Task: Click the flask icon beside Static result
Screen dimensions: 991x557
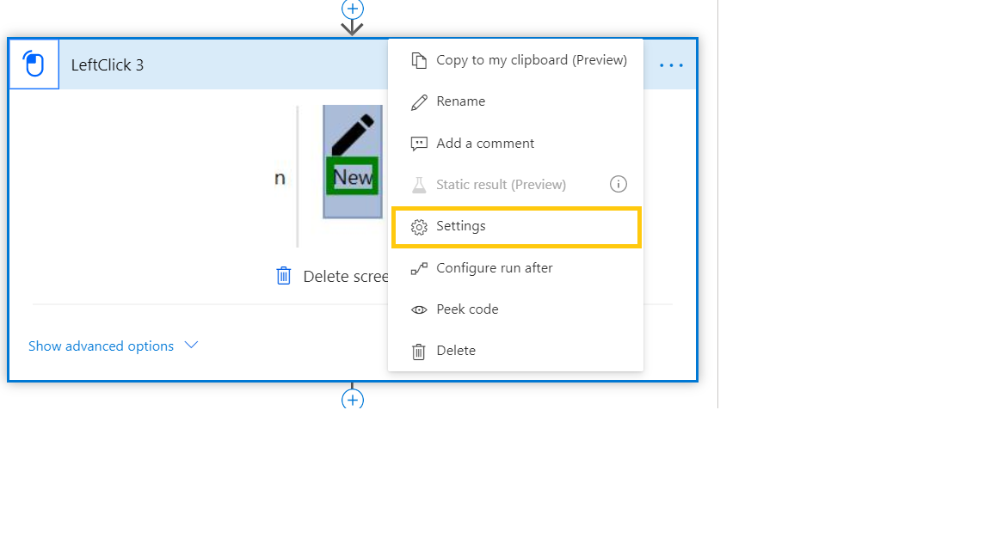Action: (417, 184)
